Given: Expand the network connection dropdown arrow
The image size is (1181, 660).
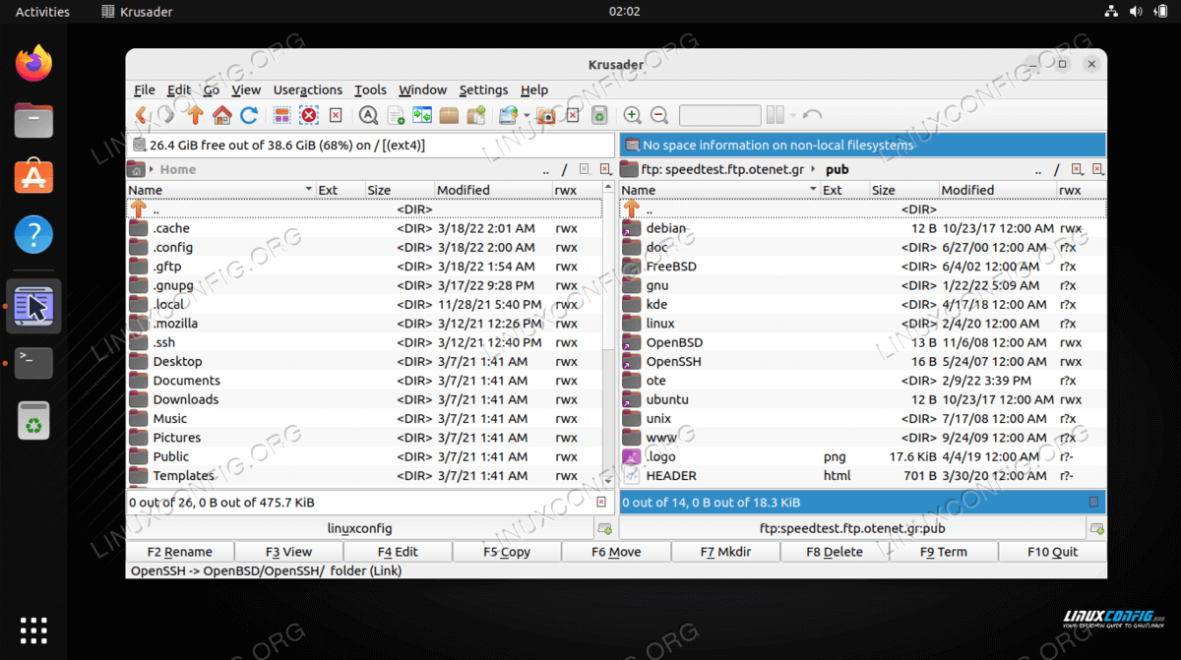Looking at the screenshot, I should coord(527,116).
